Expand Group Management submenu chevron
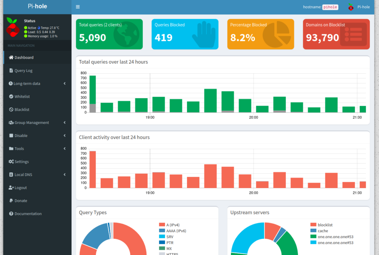 coord(64,123)
